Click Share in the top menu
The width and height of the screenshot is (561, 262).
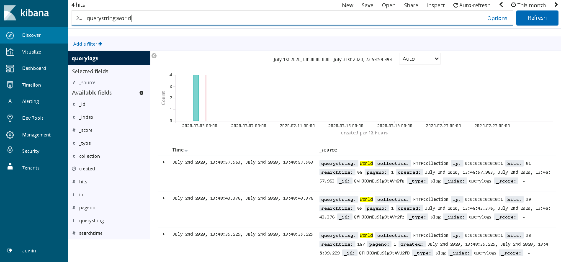click(x=411, y=5)
